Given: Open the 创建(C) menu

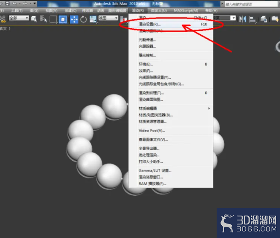Looking at the screenshot, I should (x=71, y=11).
